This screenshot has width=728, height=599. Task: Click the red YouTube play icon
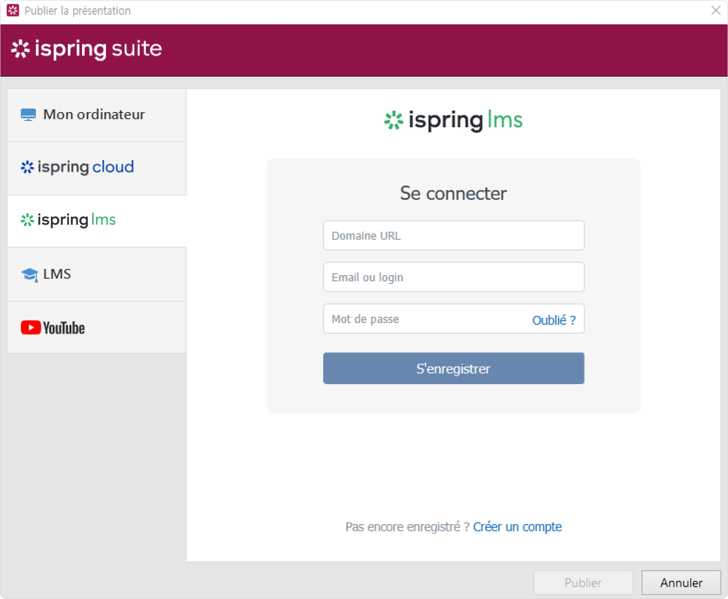point(31,327)
